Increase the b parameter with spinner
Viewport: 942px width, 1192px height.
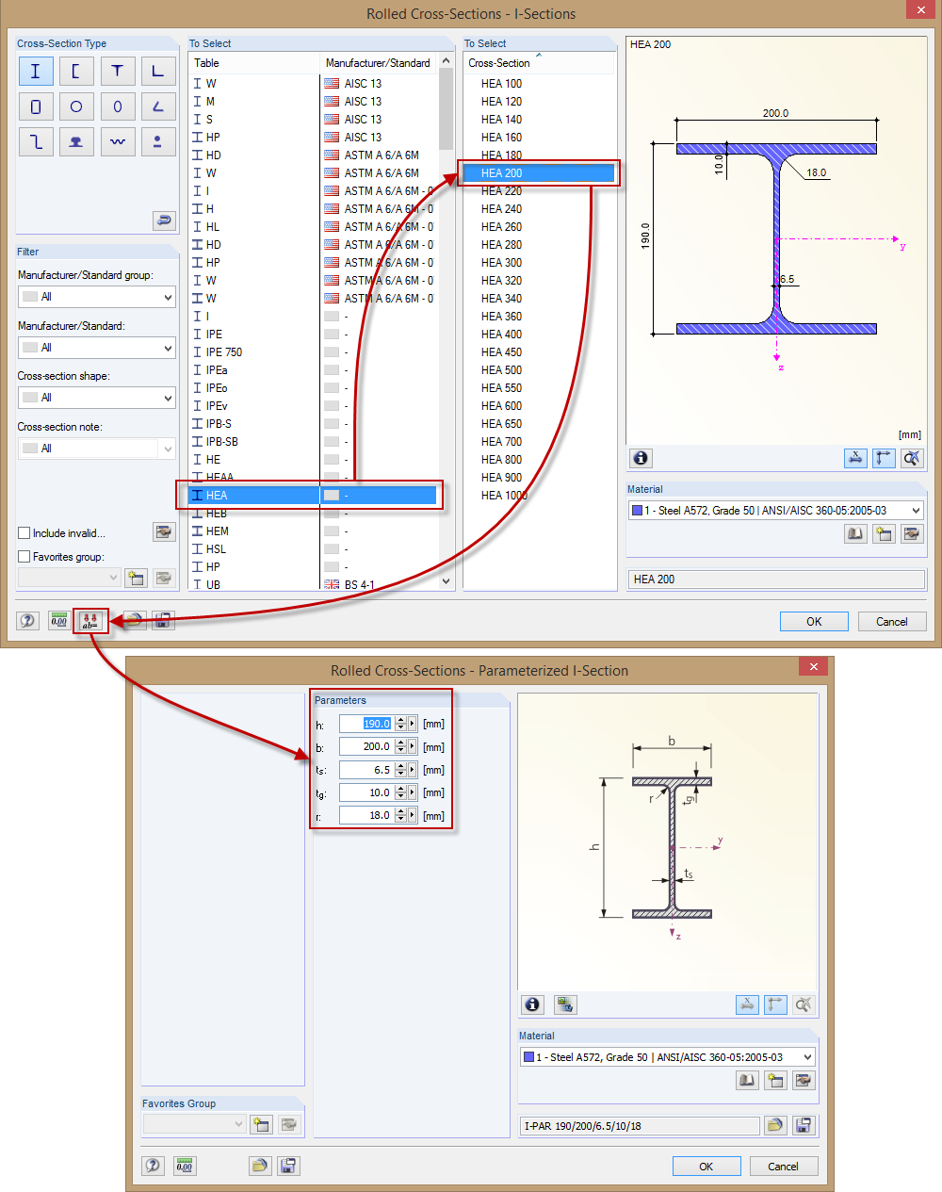[x=400, y=743]
